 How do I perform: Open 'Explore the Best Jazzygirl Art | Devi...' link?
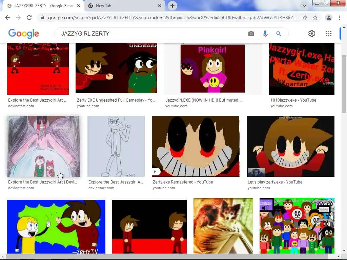[x=42, y=182]
